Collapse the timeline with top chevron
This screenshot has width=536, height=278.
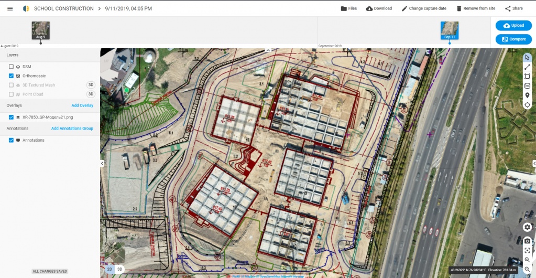268,50
